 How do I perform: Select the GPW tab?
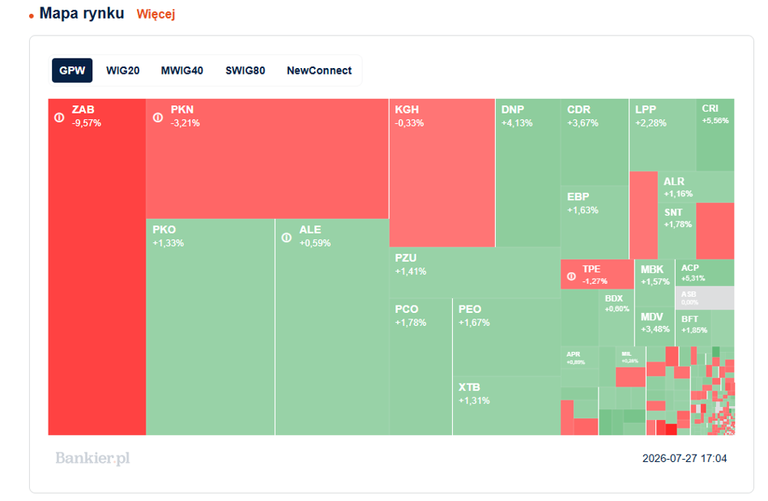tap(72, 71)
